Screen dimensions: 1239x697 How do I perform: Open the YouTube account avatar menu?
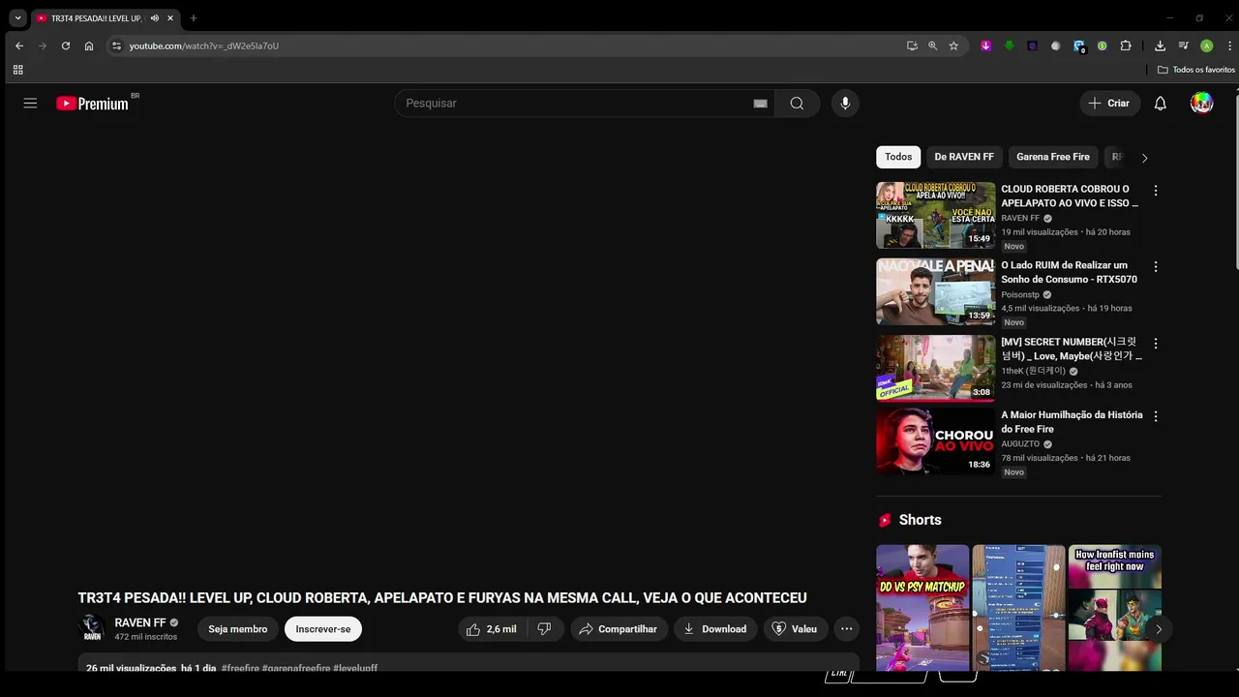1201,103
